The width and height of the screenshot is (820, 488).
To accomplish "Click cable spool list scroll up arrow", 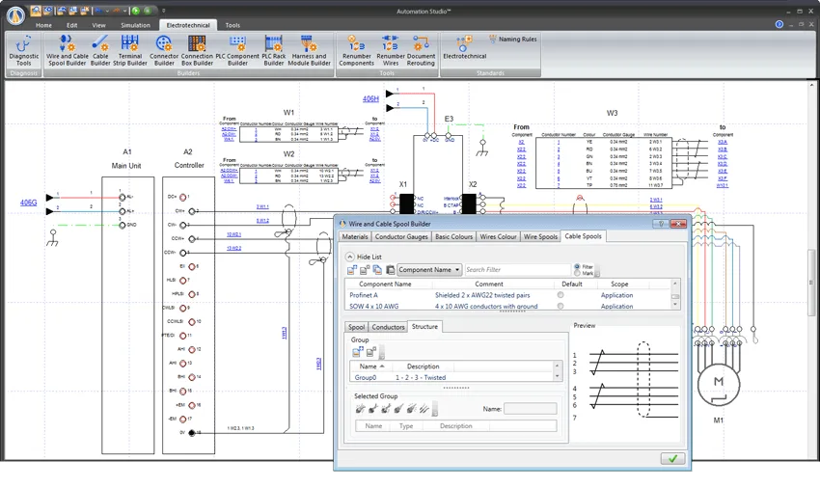I will [x=675, y=284].
